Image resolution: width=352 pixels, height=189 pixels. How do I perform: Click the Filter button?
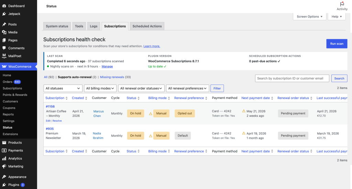coord(217,88)
